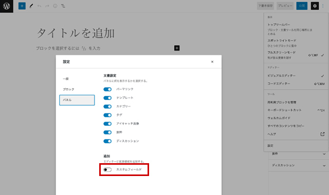Click 下書き保存 button
The width and height of the screenshot is (329, 195).
tap(265, 6)
